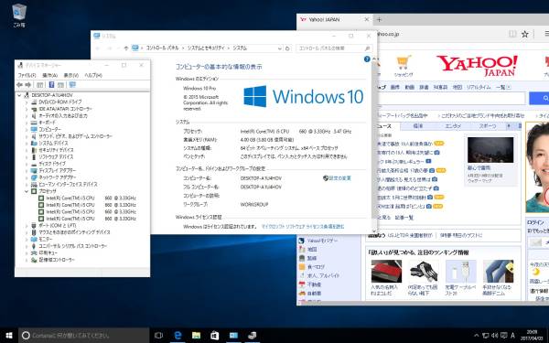Click システムとセキュリティ in the breadcrumb
This screenshot has width=549, height=343.
[x=206, y=48]
